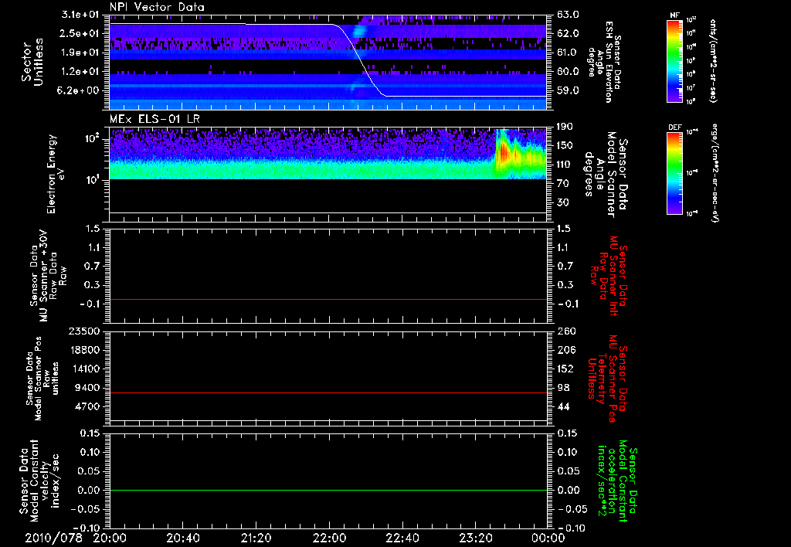The height and width of the screenshot is (547, 791).
Task: Click the 59.0 sun elevation tick label
Action: (568, 91)
